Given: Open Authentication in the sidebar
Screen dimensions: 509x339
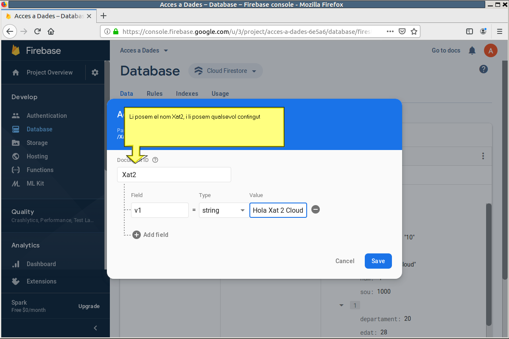Looking at the screenshot, I should [47, 116].
